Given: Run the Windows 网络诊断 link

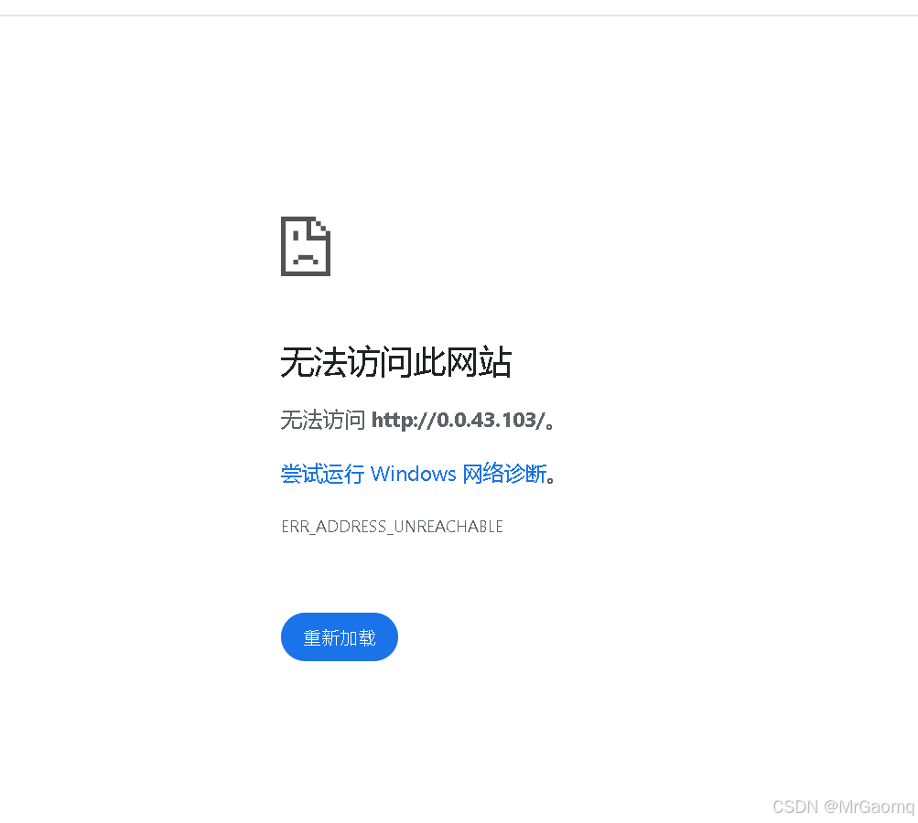Looking at the screenshot, I should tap(414, 473).
